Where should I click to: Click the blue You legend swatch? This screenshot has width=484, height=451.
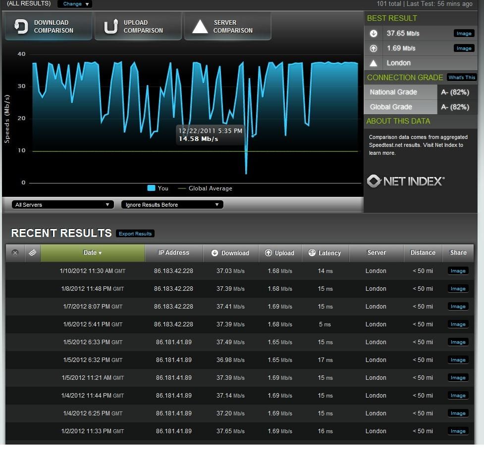click(152, 188)
